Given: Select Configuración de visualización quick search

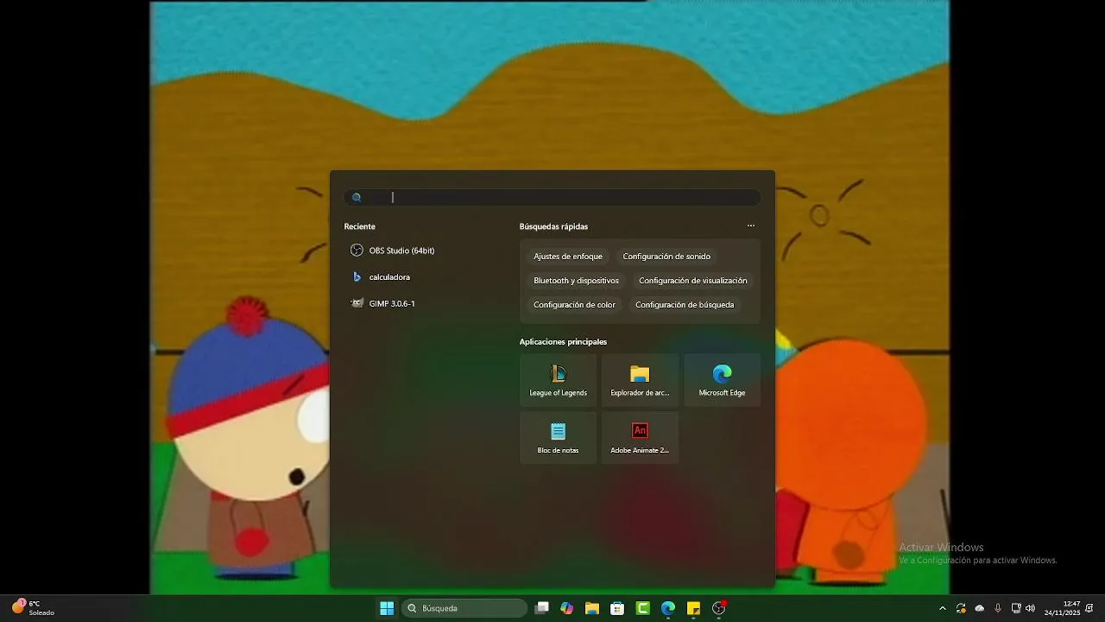Looking at the screenshot, I should (693, 281).
